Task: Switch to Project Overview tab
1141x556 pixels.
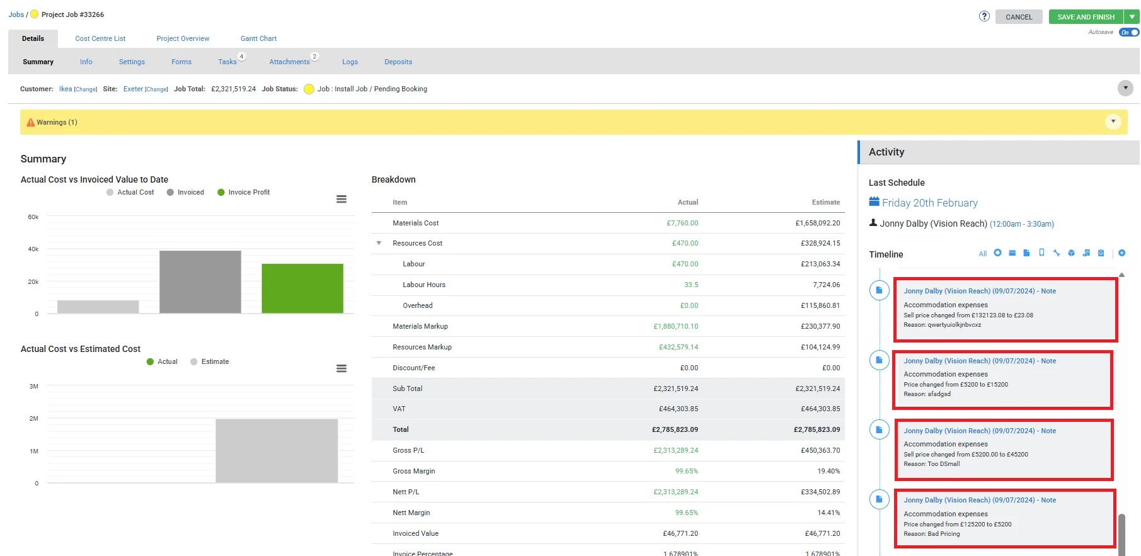Action: [183, 38]
